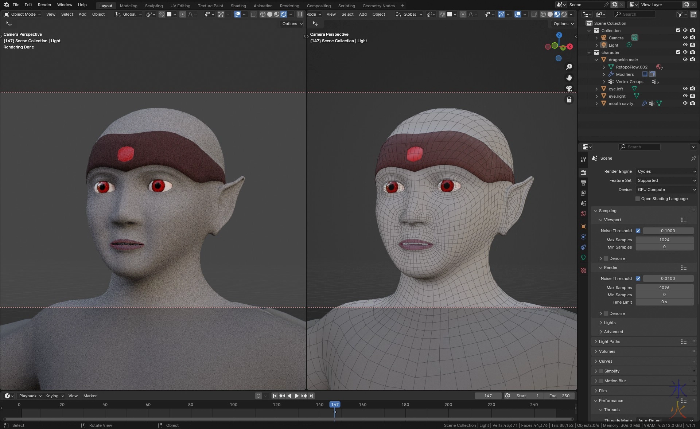Click the play animation button
Viewport: 700px width, 429px height.
click(x=297, y=396)
